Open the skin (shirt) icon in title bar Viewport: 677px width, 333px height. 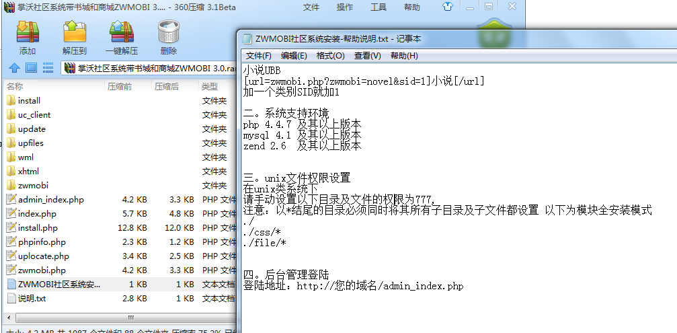coord(466,7)
